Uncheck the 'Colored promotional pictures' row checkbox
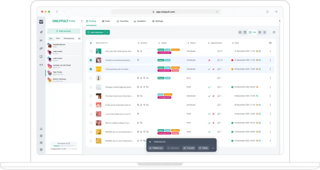 pos(91,60)
